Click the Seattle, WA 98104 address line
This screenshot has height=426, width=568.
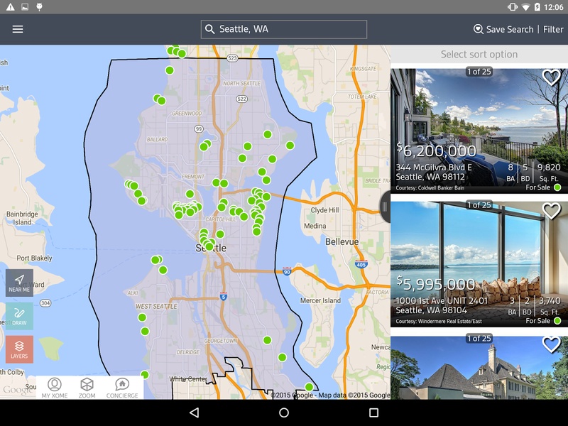click(431, 310)
